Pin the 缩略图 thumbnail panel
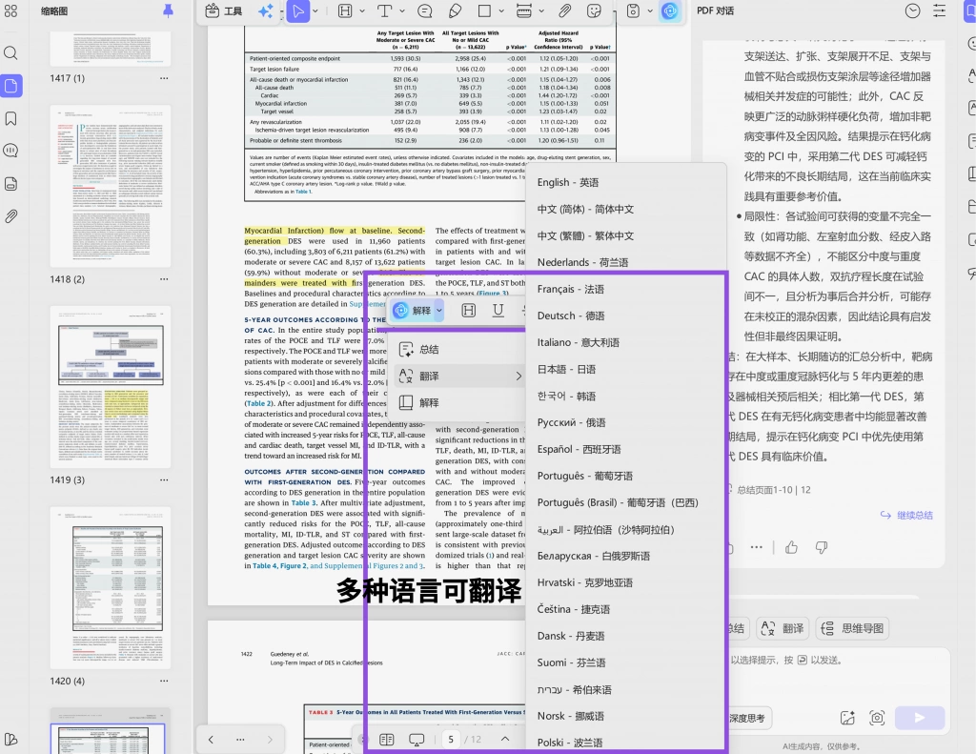Screen dimensions: 976x754 168,10
